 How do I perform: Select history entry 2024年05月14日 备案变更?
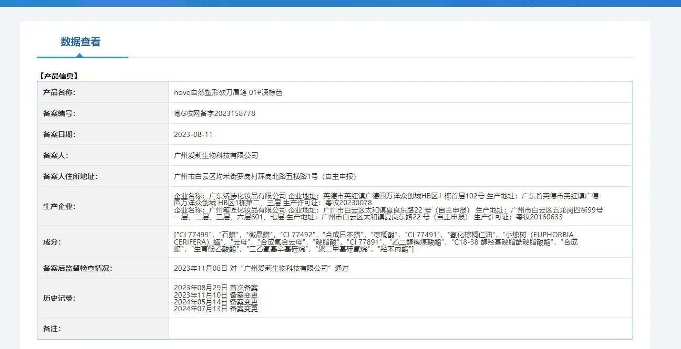pyautogui.click(x=216, y=302)
